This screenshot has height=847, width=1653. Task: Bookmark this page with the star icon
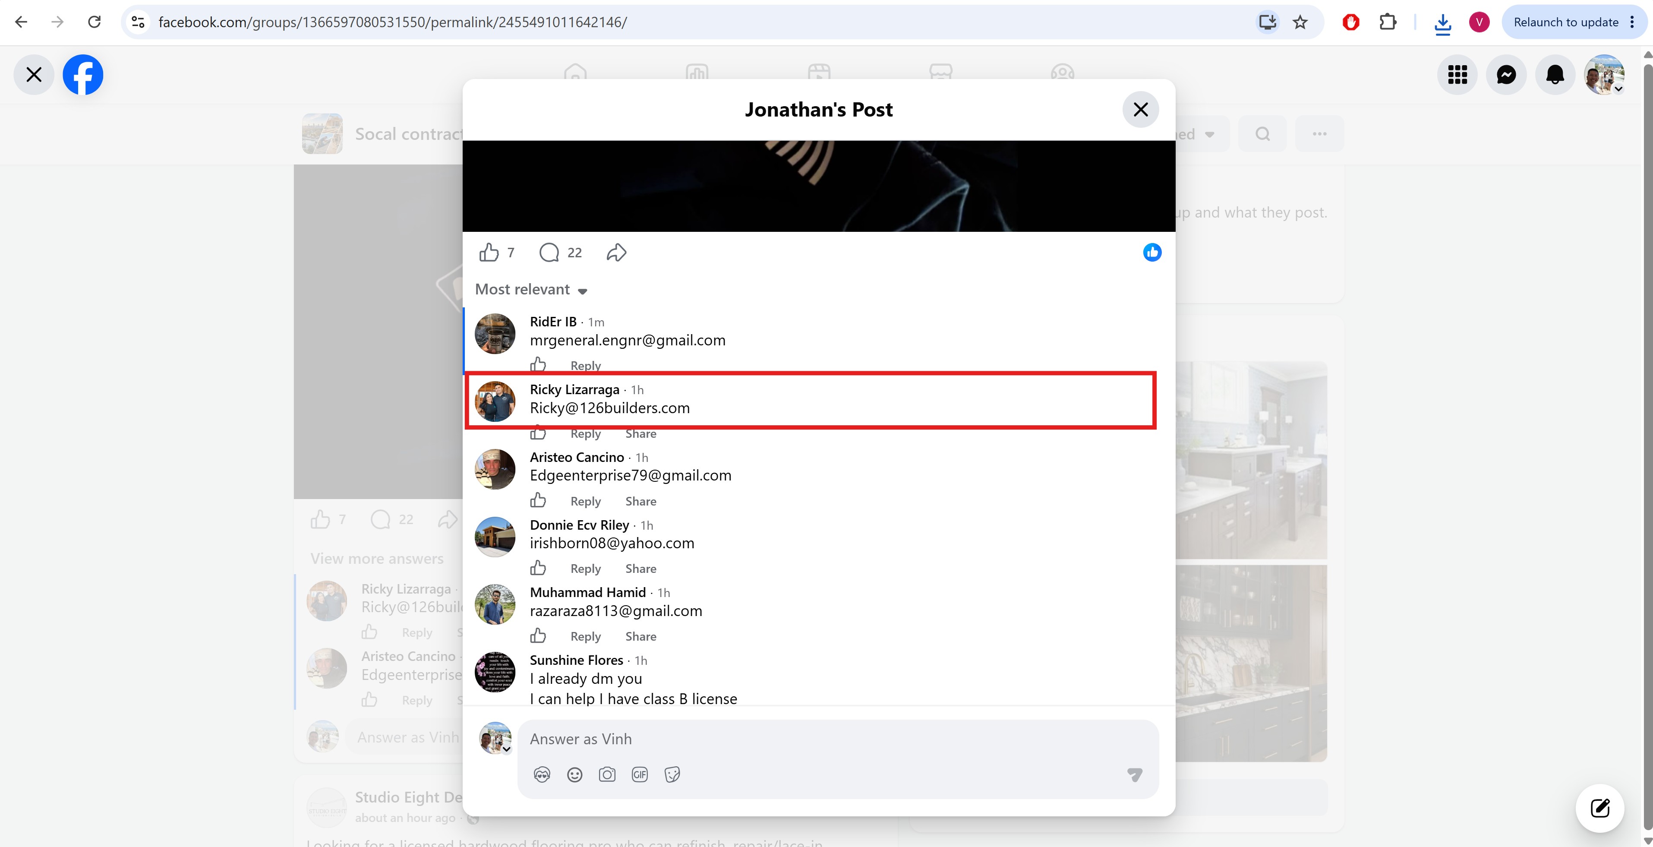coord(1300,22)
